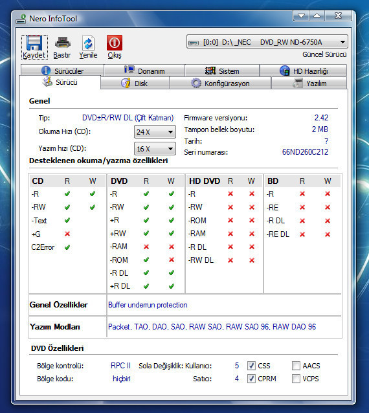Viewport: 369px width, 413px height.
Task: Click the DVD±R/RW DL type value
Action: pyautogui.click(x=128, y=117)
